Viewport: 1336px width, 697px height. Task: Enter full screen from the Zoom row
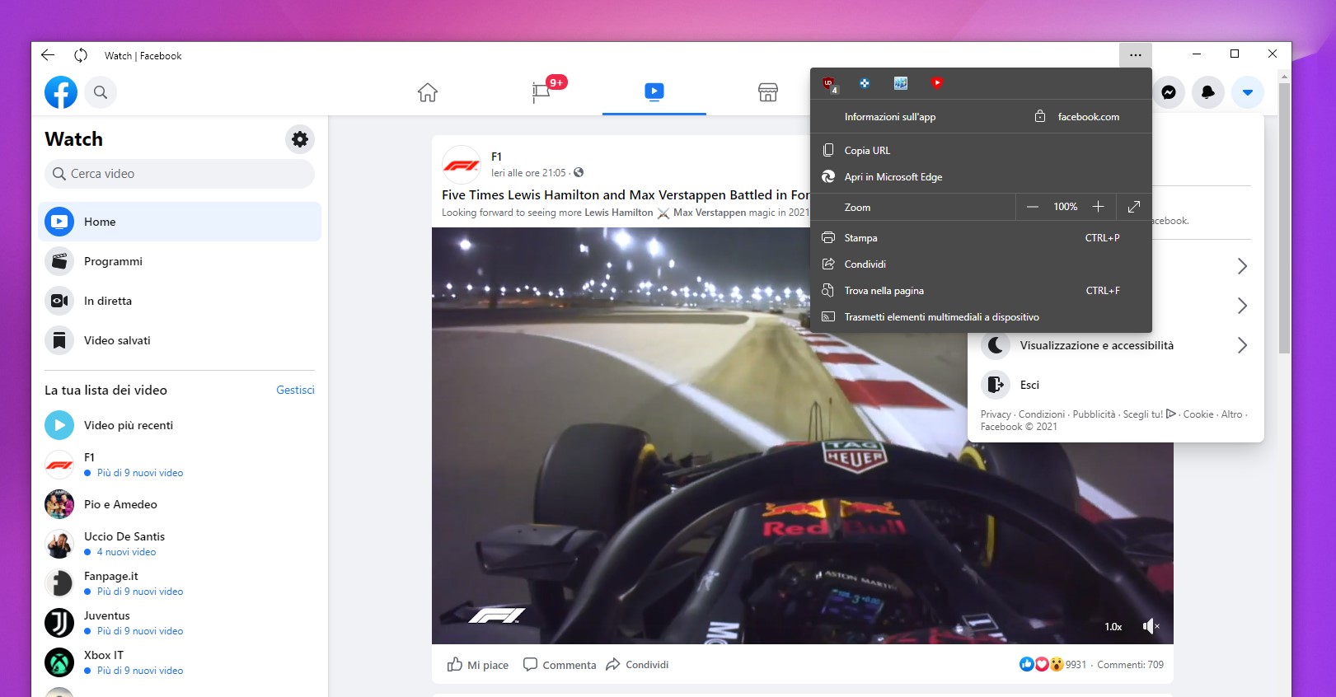point(1134,207)
